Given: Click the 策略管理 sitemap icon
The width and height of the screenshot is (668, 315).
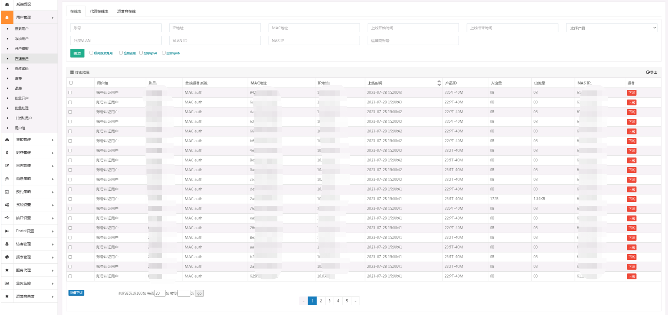Looking at the screenshot, I should [x=7, y=140].
